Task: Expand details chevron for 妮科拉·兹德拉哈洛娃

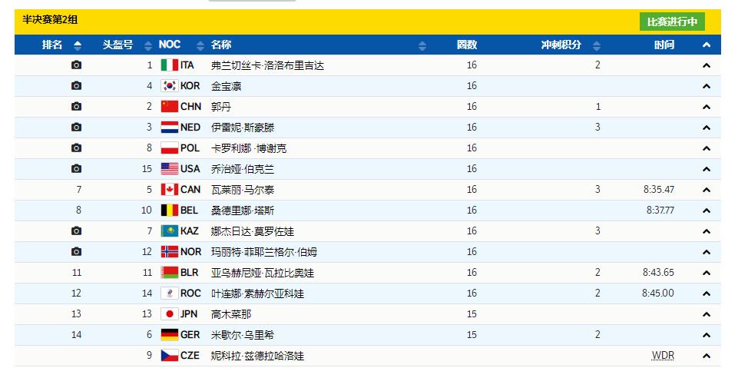Action: tap(707, 356)
